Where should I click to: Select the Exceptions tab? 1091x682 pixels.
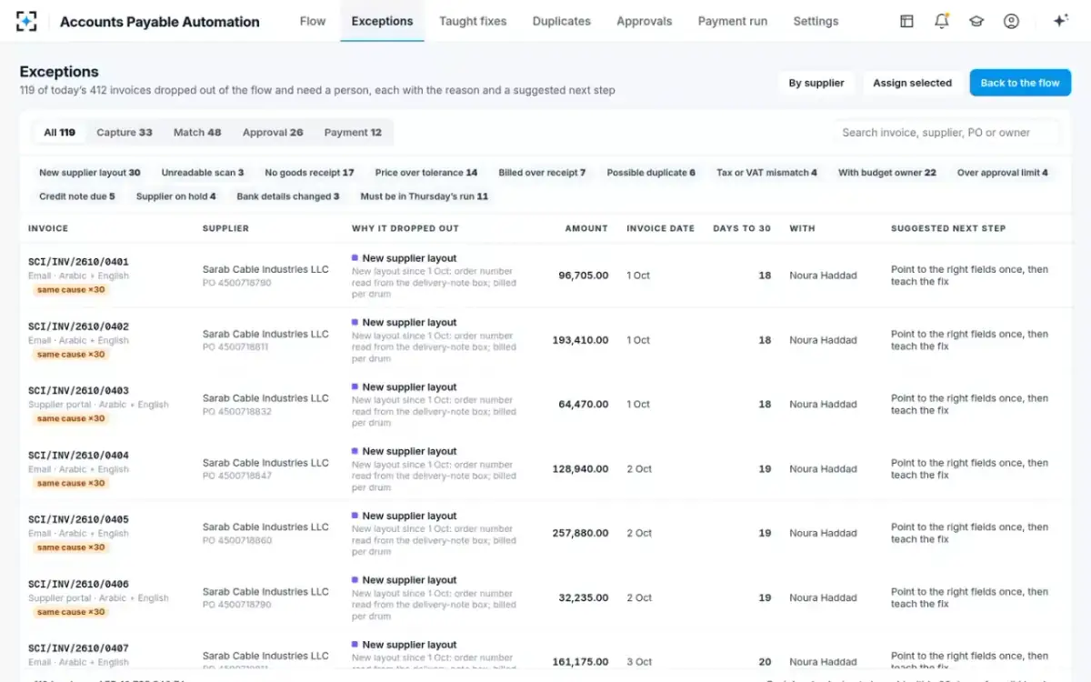click(382, 21)
